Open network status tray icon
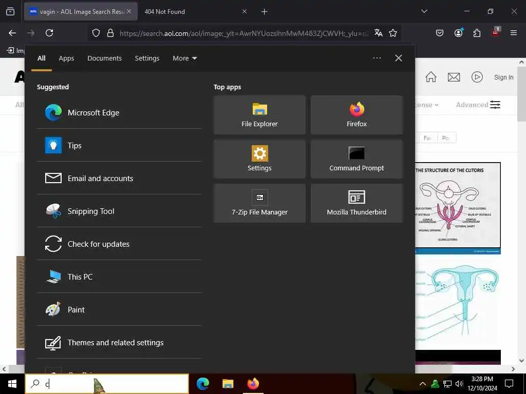 tap(447, 384)
